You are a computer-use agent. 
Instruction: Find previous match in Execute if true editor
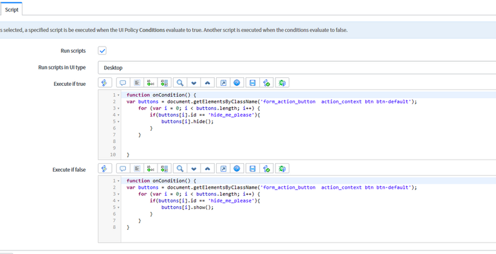(x=208, y=83)
